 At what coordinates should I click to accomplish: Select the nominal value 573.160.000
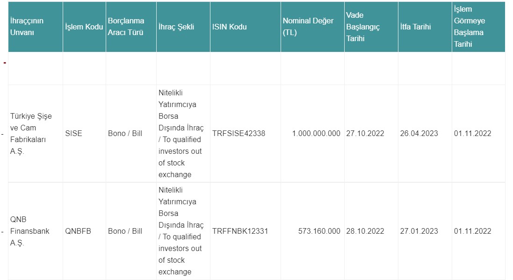(319, 231)
